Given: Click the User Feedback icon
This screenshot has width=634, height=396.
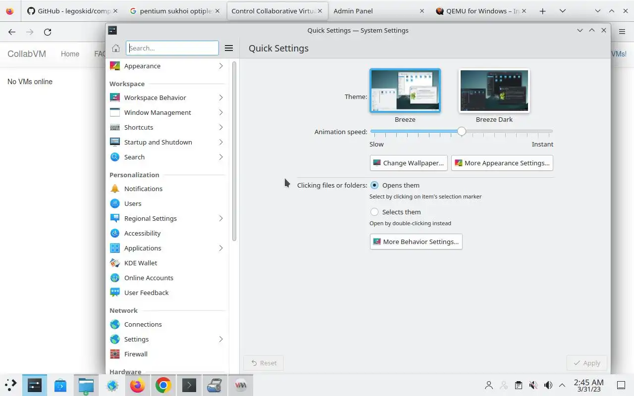Looking at the screenshot, I should 115,293.
